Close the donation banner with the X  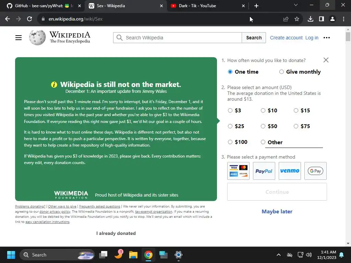pos(326,60)
